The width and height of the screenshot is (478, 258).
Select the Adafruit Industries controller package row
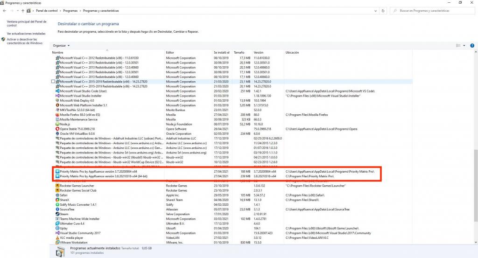point(232,138)
